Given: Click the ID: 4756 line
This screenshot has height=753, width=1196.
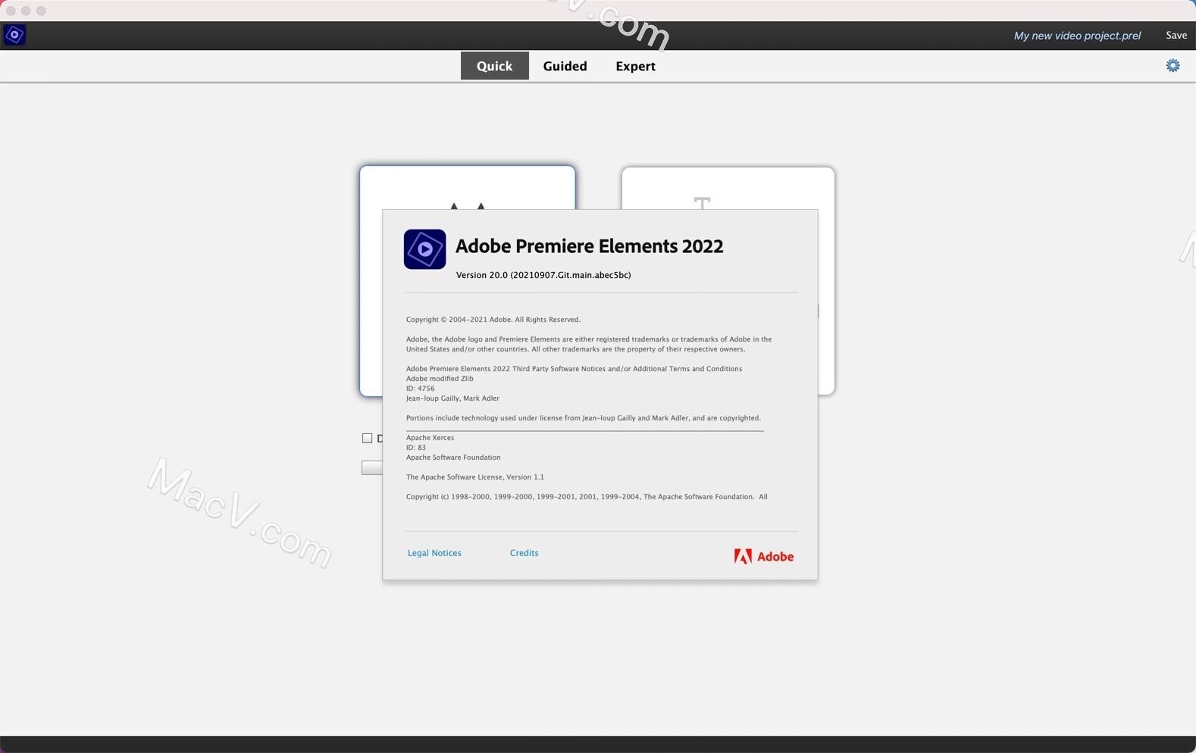Looking at the screenshot, I should coord(420,389).
